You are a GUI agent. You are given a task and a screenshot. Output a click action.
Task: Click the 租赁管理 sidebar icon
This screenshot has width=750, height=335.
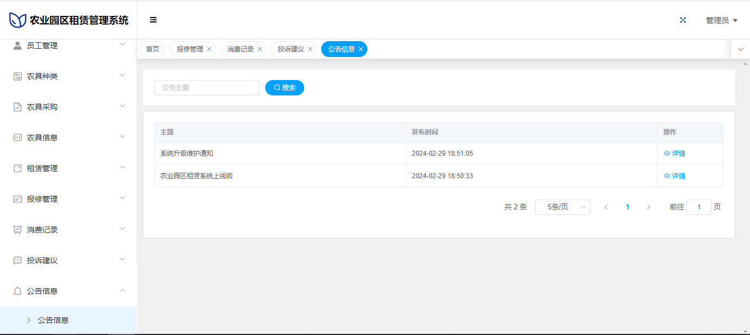point(18,168)
